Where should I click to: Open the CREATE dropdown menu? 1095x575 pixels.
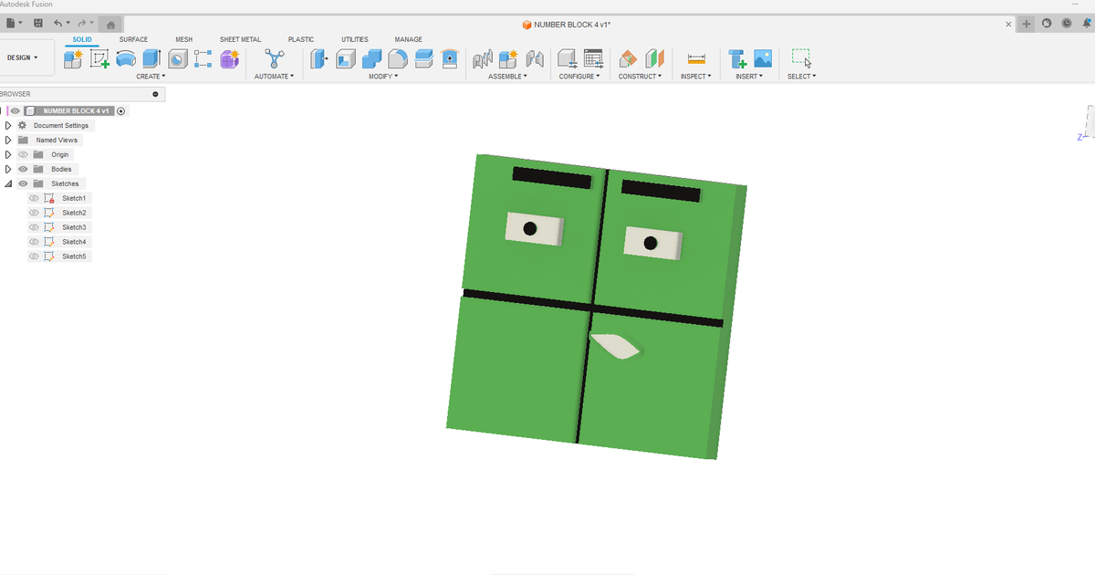click(151, 77)
